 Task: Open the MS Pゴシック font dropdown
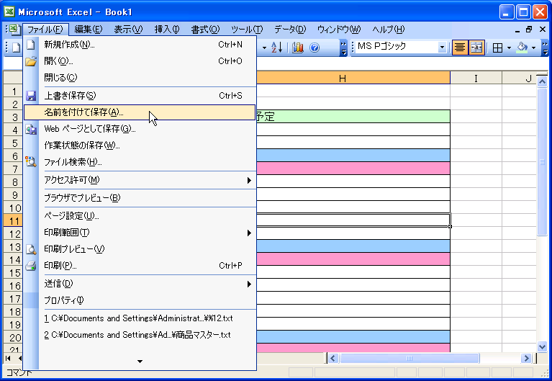click(x=442, y=48)
